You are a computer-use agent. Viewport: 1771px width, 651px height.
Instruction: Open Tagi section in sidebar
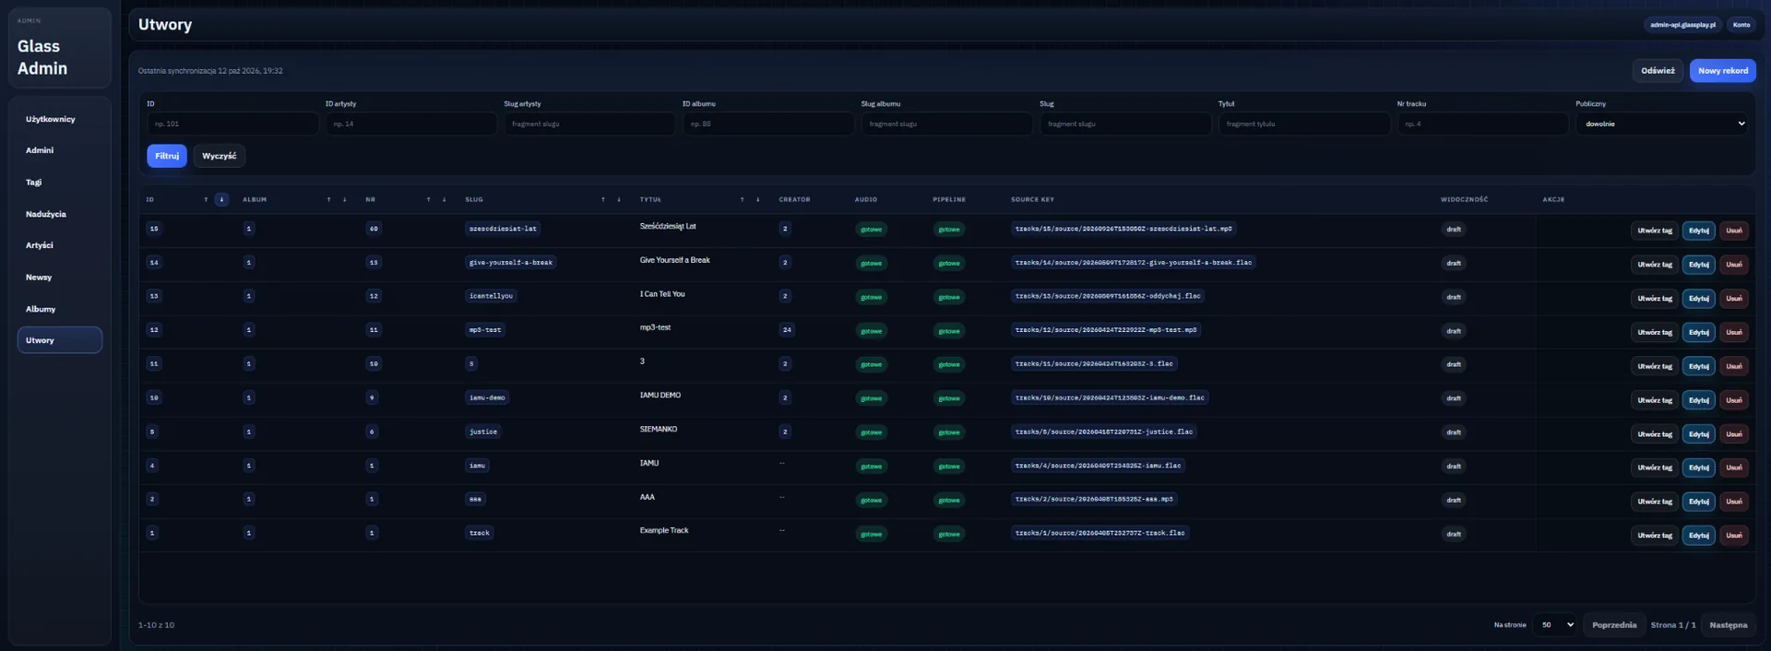[x=60, y=183]
